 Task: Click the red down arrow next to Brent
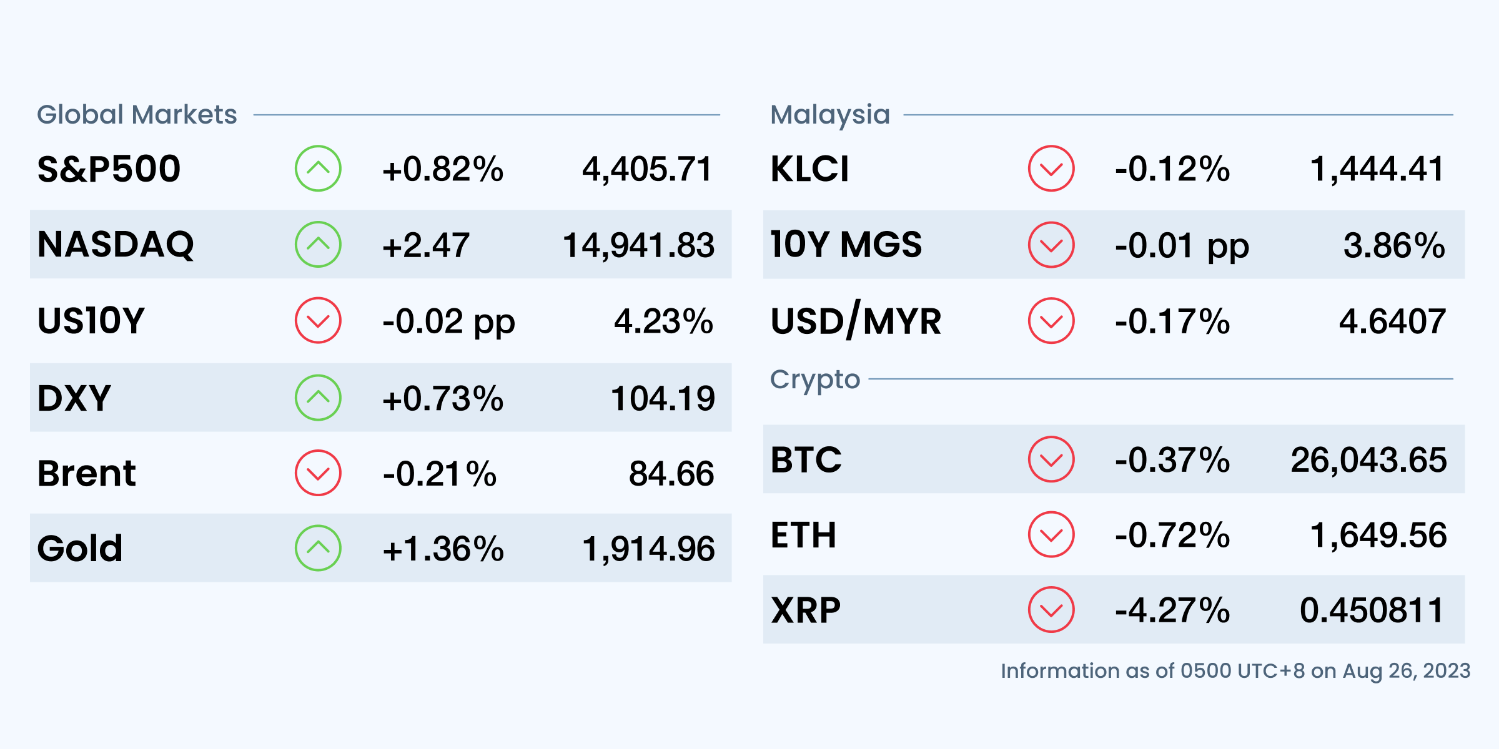point(318,473)
